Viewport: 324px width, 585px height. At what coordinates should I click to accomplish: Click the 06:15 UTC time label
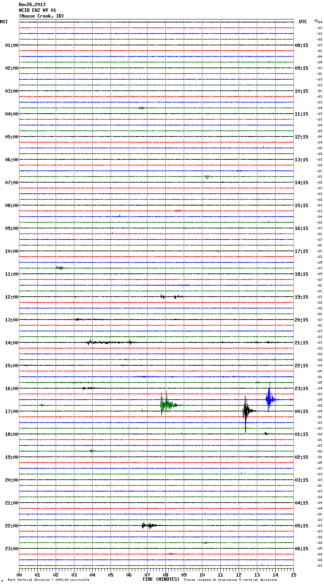[x=302, y=549]
